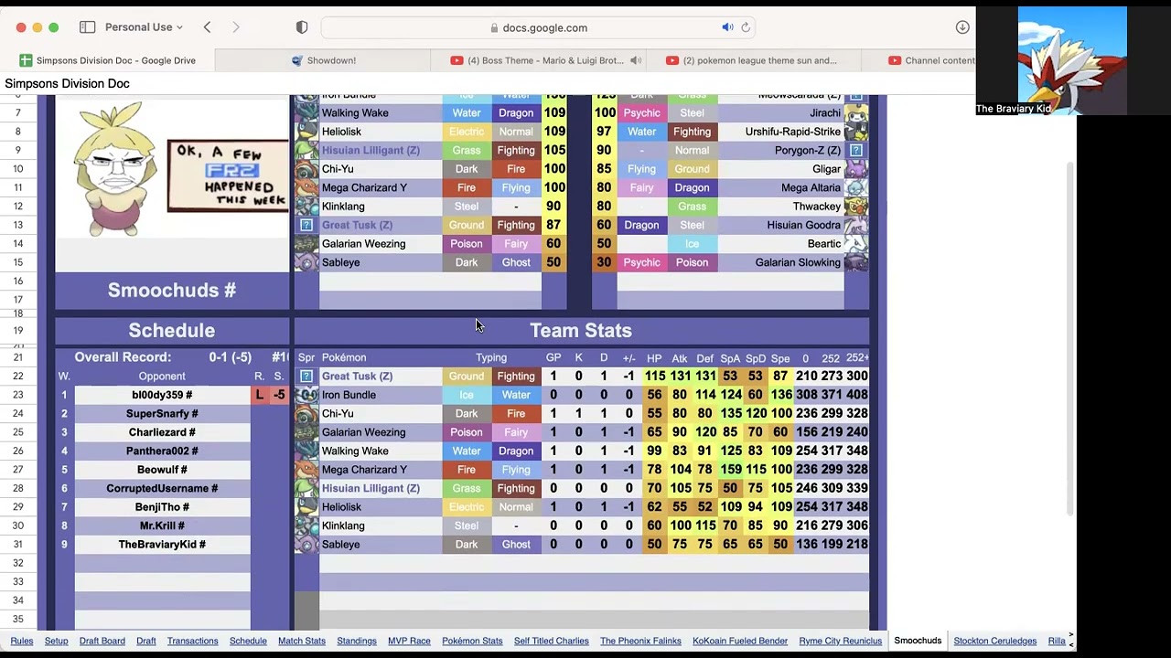Click the sheet tabs scroll arrows

coord(1071,641)
